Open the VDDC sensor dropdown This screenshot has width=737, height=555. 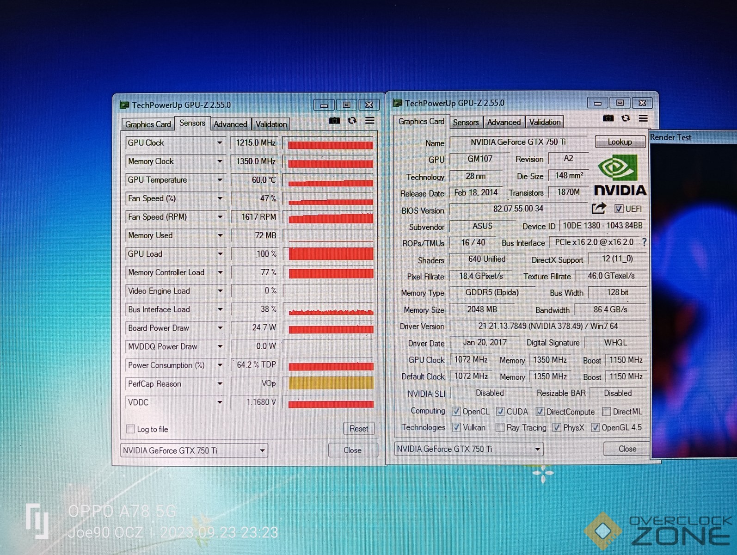click(x=220, y=402)
